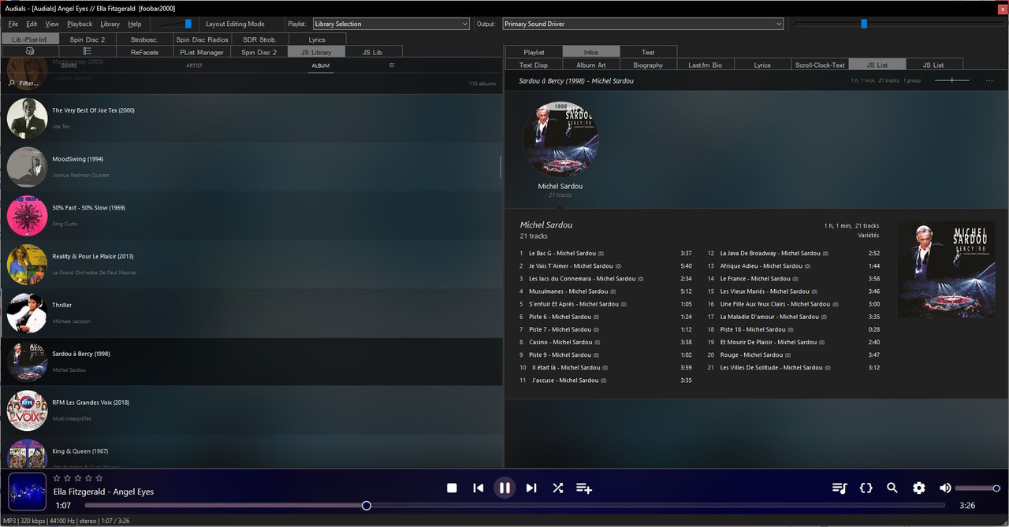Screen dimensions: 1009x527
Task: Switch to the Album Art tab
Action: pos(591,65)
